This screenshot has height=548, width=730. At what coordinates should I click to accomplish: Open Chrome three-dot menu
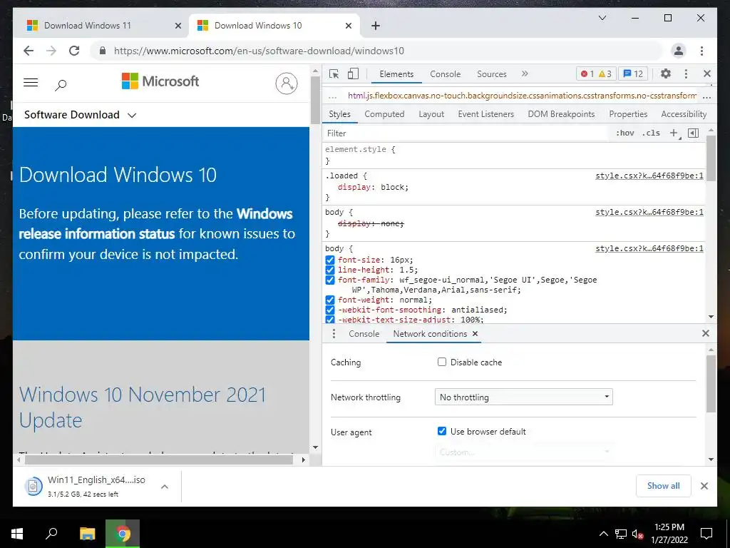click(701, 51)
